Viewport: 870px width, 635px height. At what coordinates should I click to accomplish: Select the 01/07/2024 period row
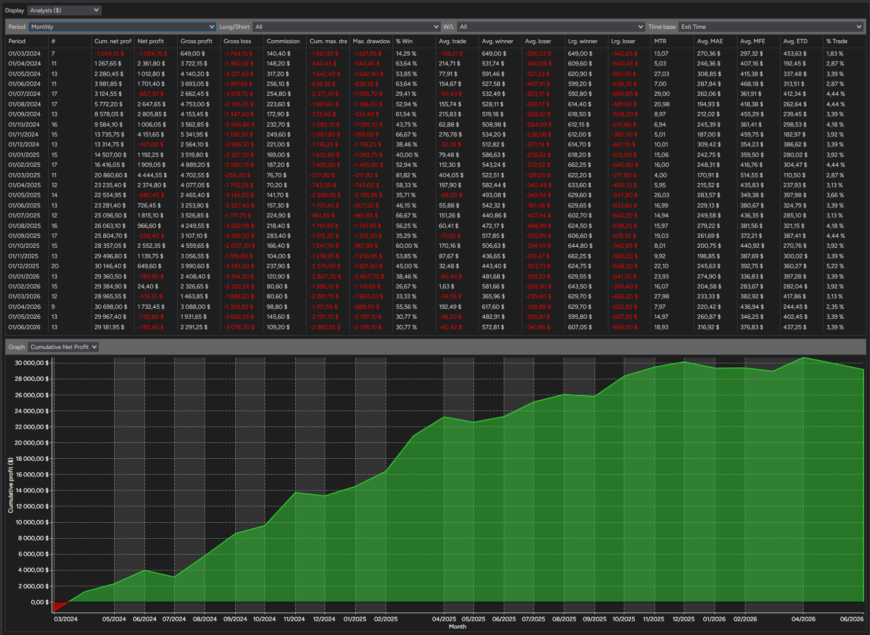coord(436,94)
